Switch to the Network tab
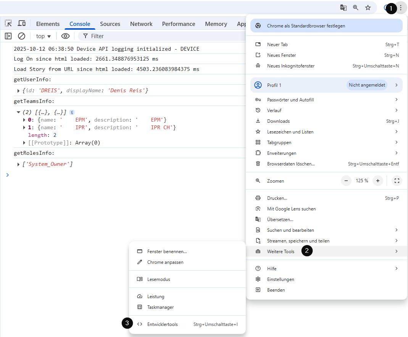Screen dimensions: 408x337 141,24
